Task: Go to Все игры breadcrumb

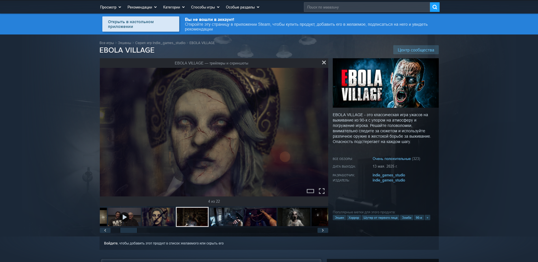Action: pyautogui.click(x=107, y=43)
